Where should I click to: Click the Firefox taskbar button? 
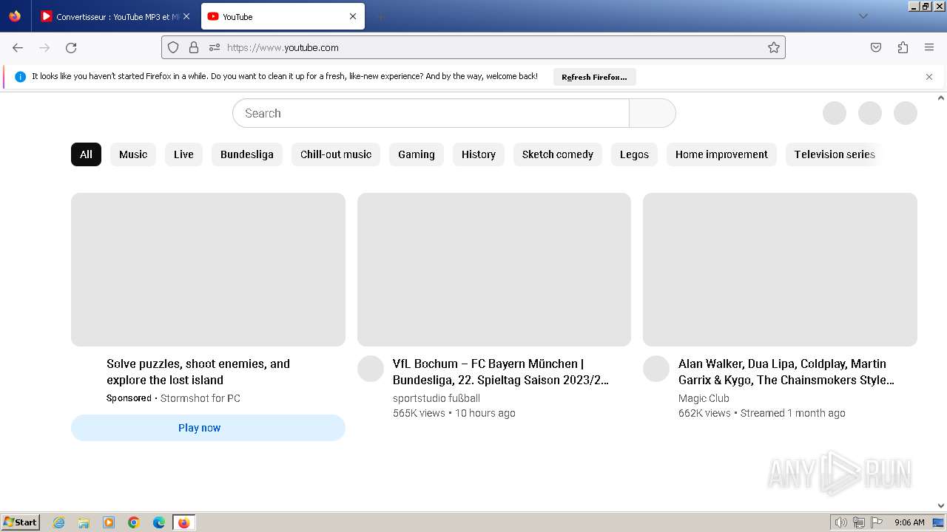(x=183, y=522)
